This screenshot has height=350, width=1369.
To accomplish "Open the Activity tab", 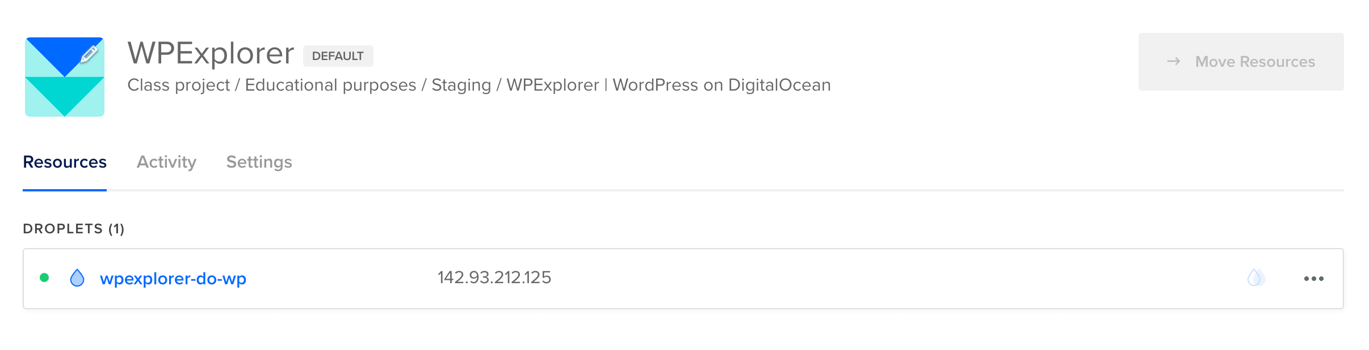I will (x=166, y=162).
